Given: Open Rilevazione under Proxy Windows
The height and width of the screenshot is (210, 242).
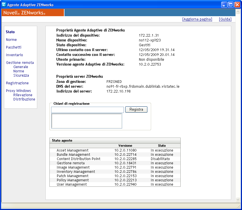Looking at the screenshot, I should pos(23,95).
